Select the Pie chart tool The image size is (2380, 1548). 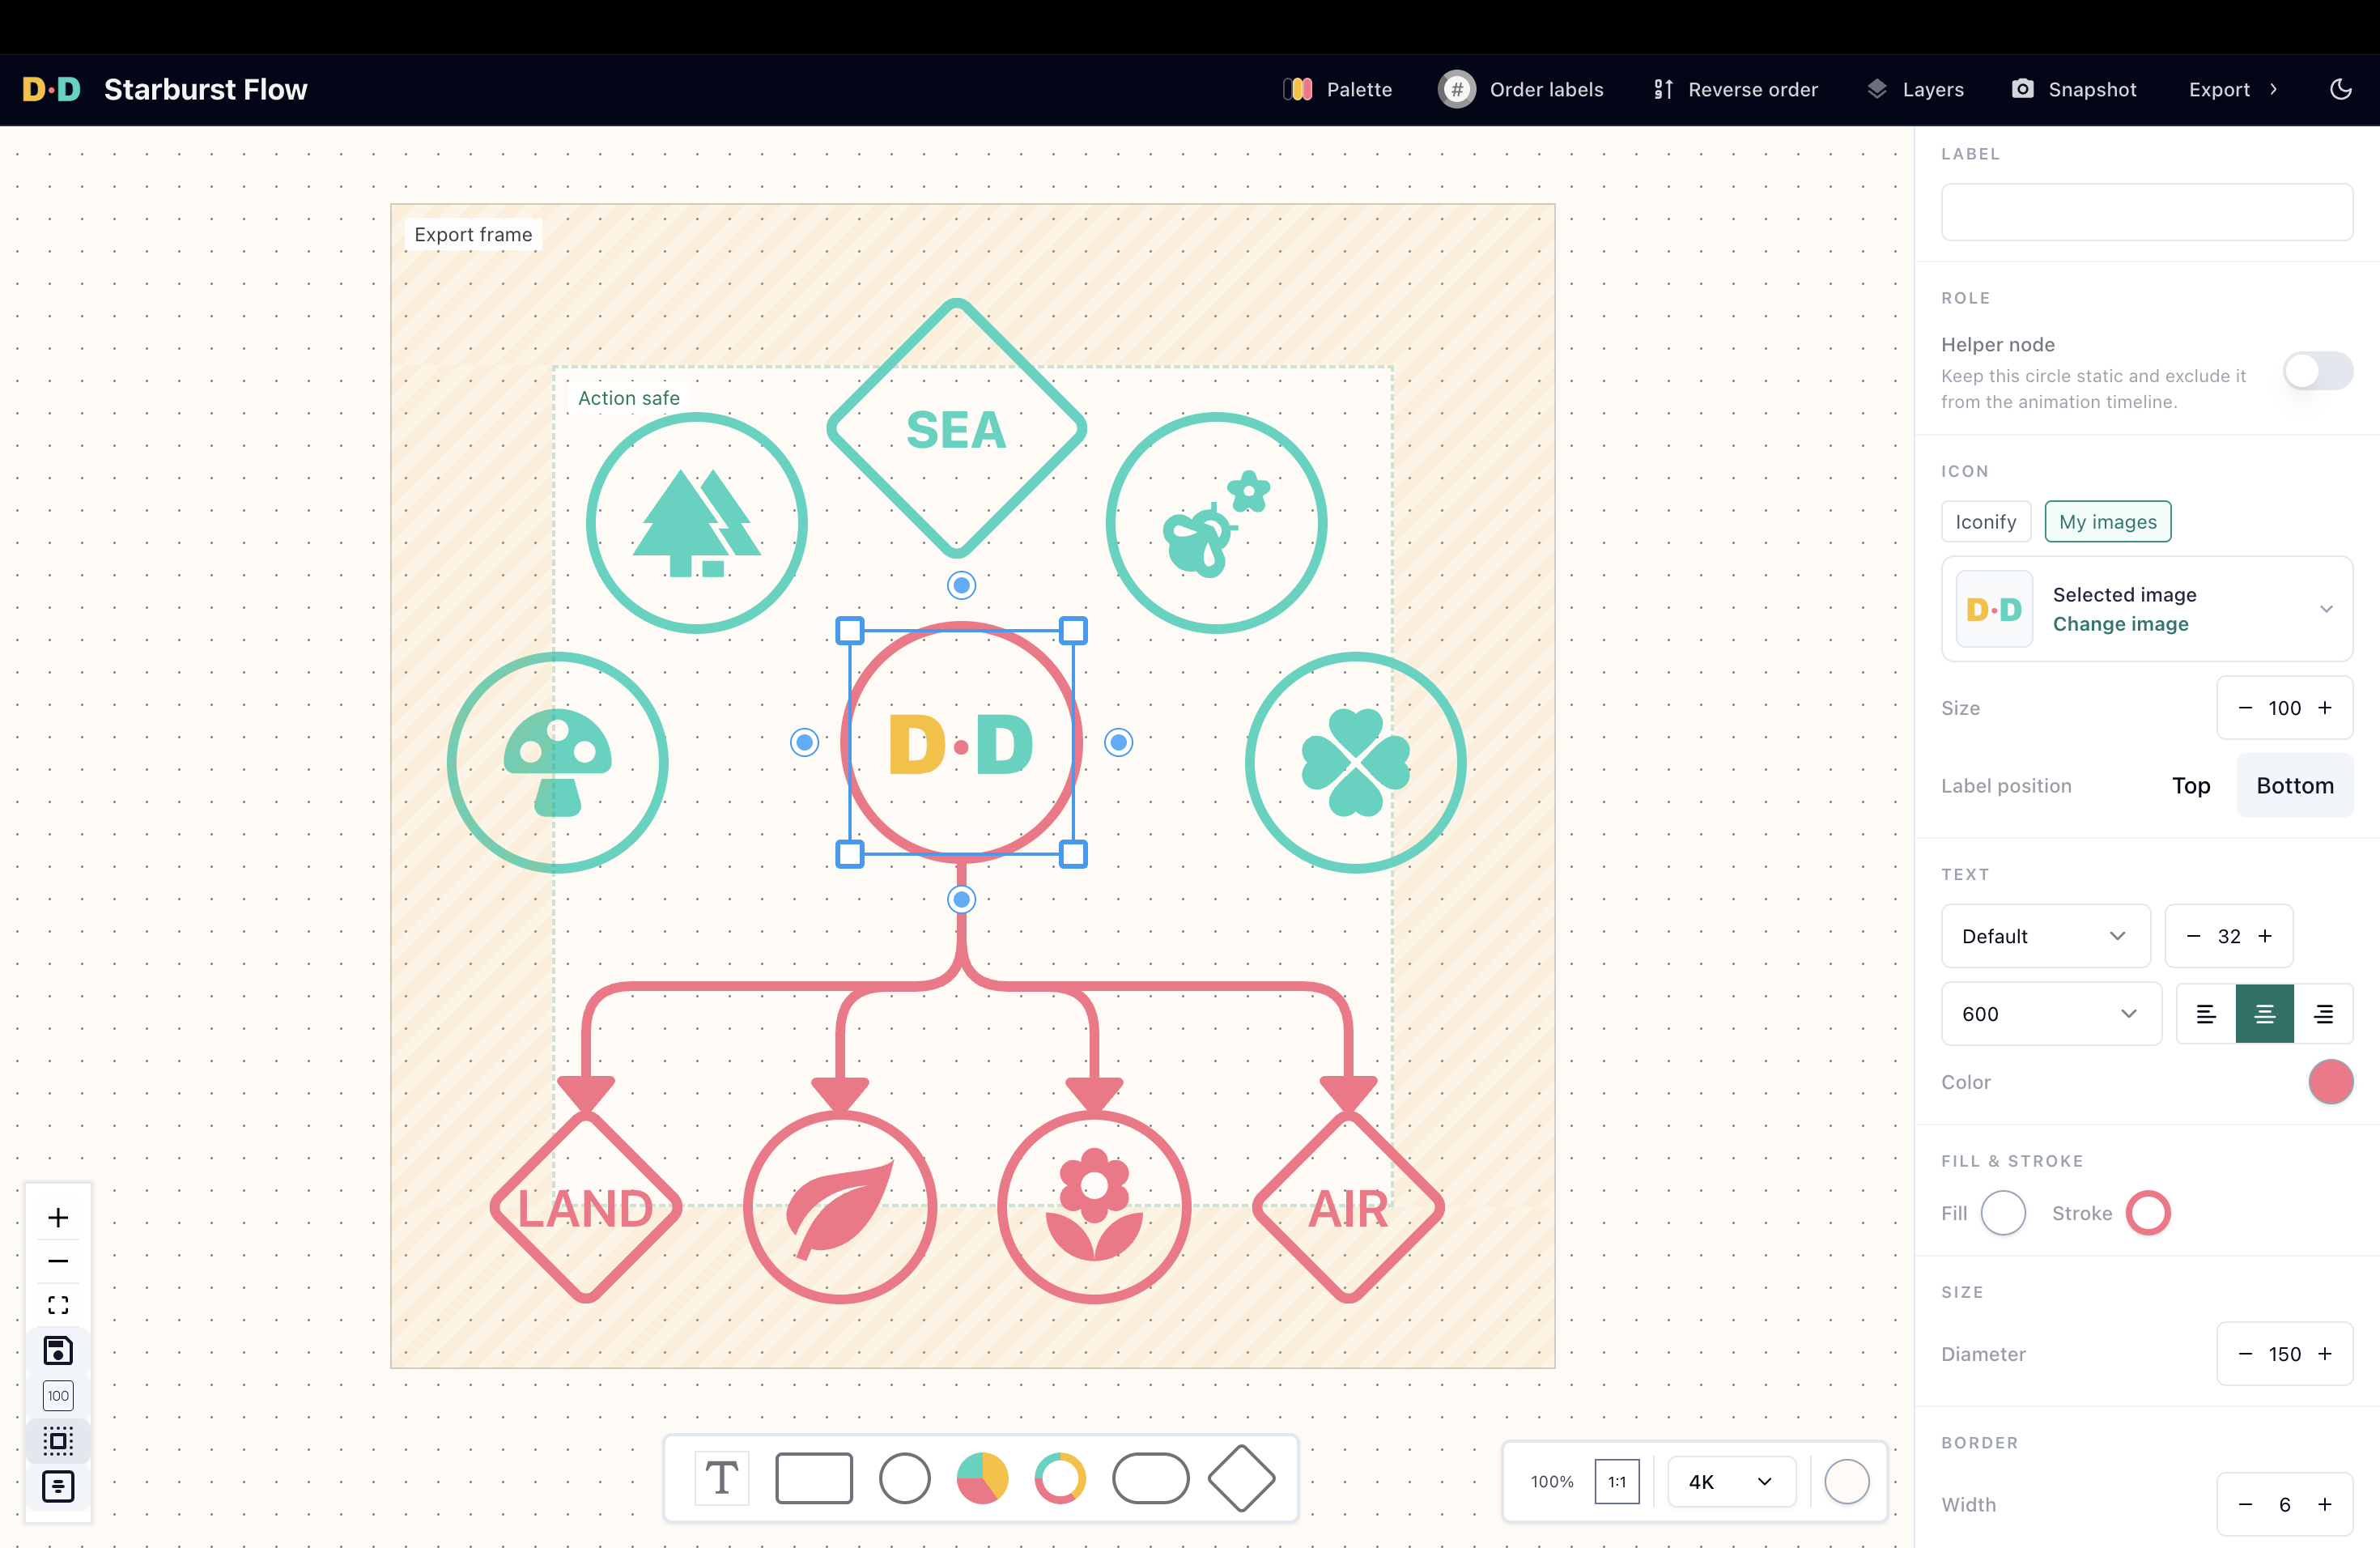[x=982, y=1478]
